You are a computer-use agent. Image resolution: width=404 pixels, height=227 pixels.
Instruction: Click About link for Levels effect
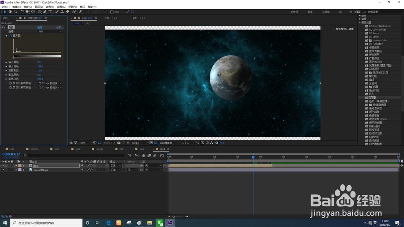click(59, 27)
